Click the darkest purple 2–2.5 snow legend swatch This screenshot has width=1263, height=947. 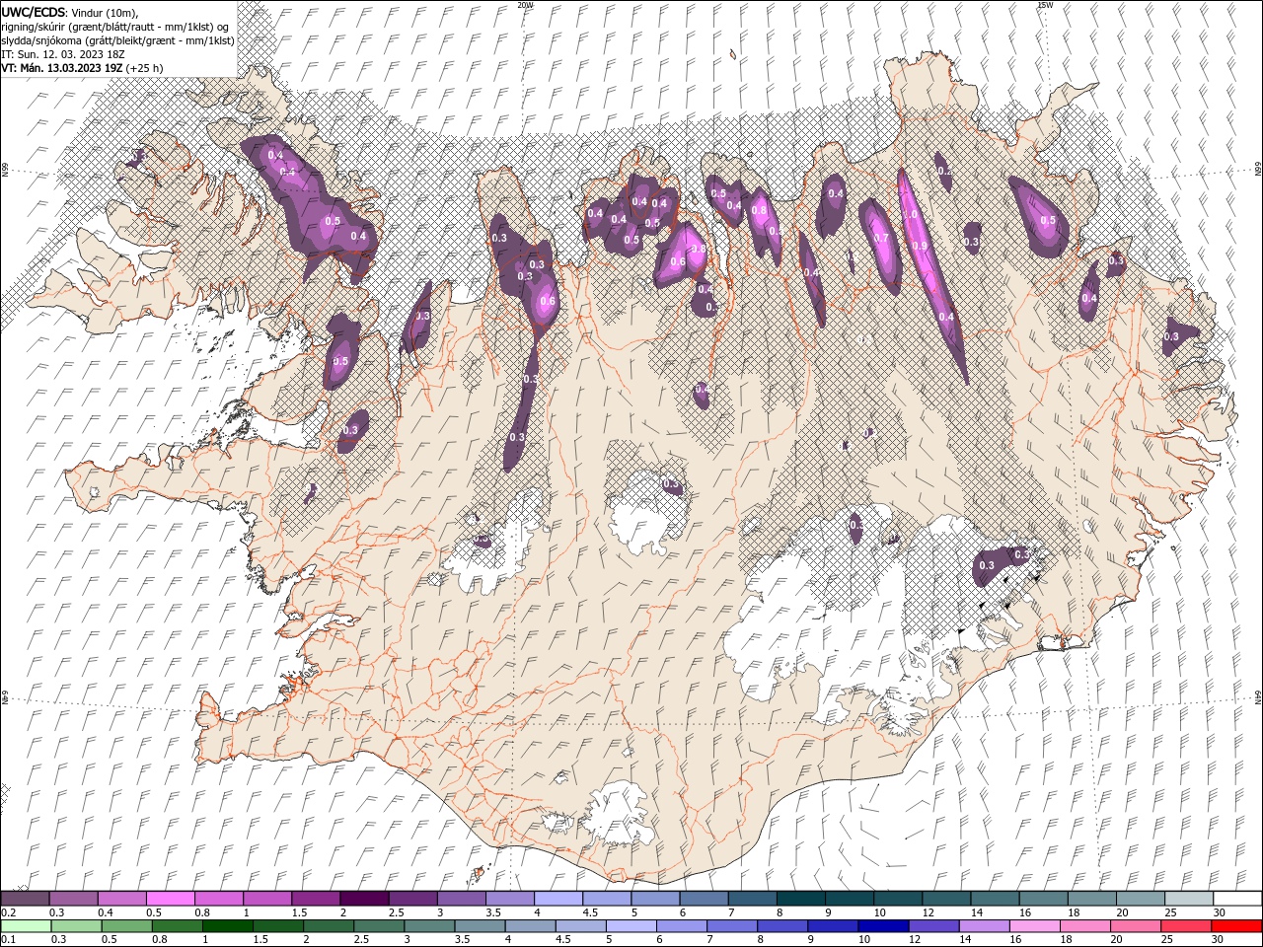pos(363,899)
